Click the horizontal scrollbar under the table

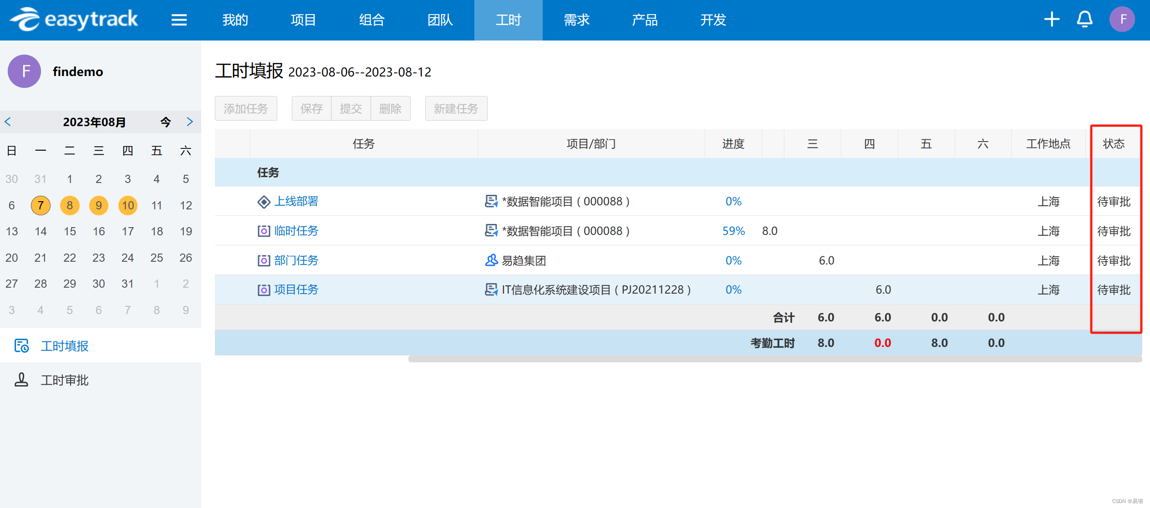(775, 359)
